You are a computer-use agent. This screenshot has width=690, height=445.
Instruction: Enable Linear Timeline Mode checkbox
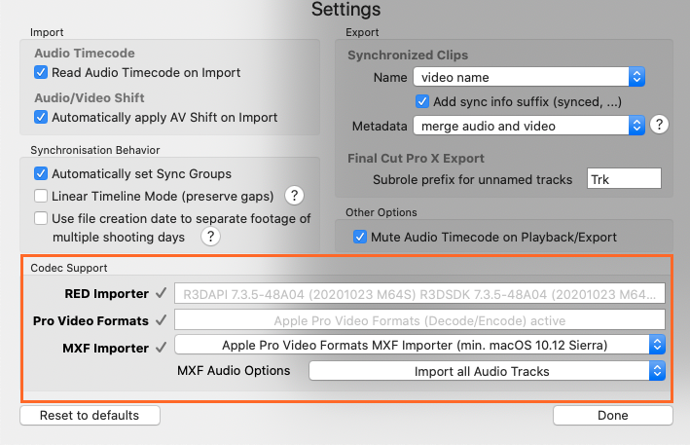pyautogui.click(x=41, y=196)
